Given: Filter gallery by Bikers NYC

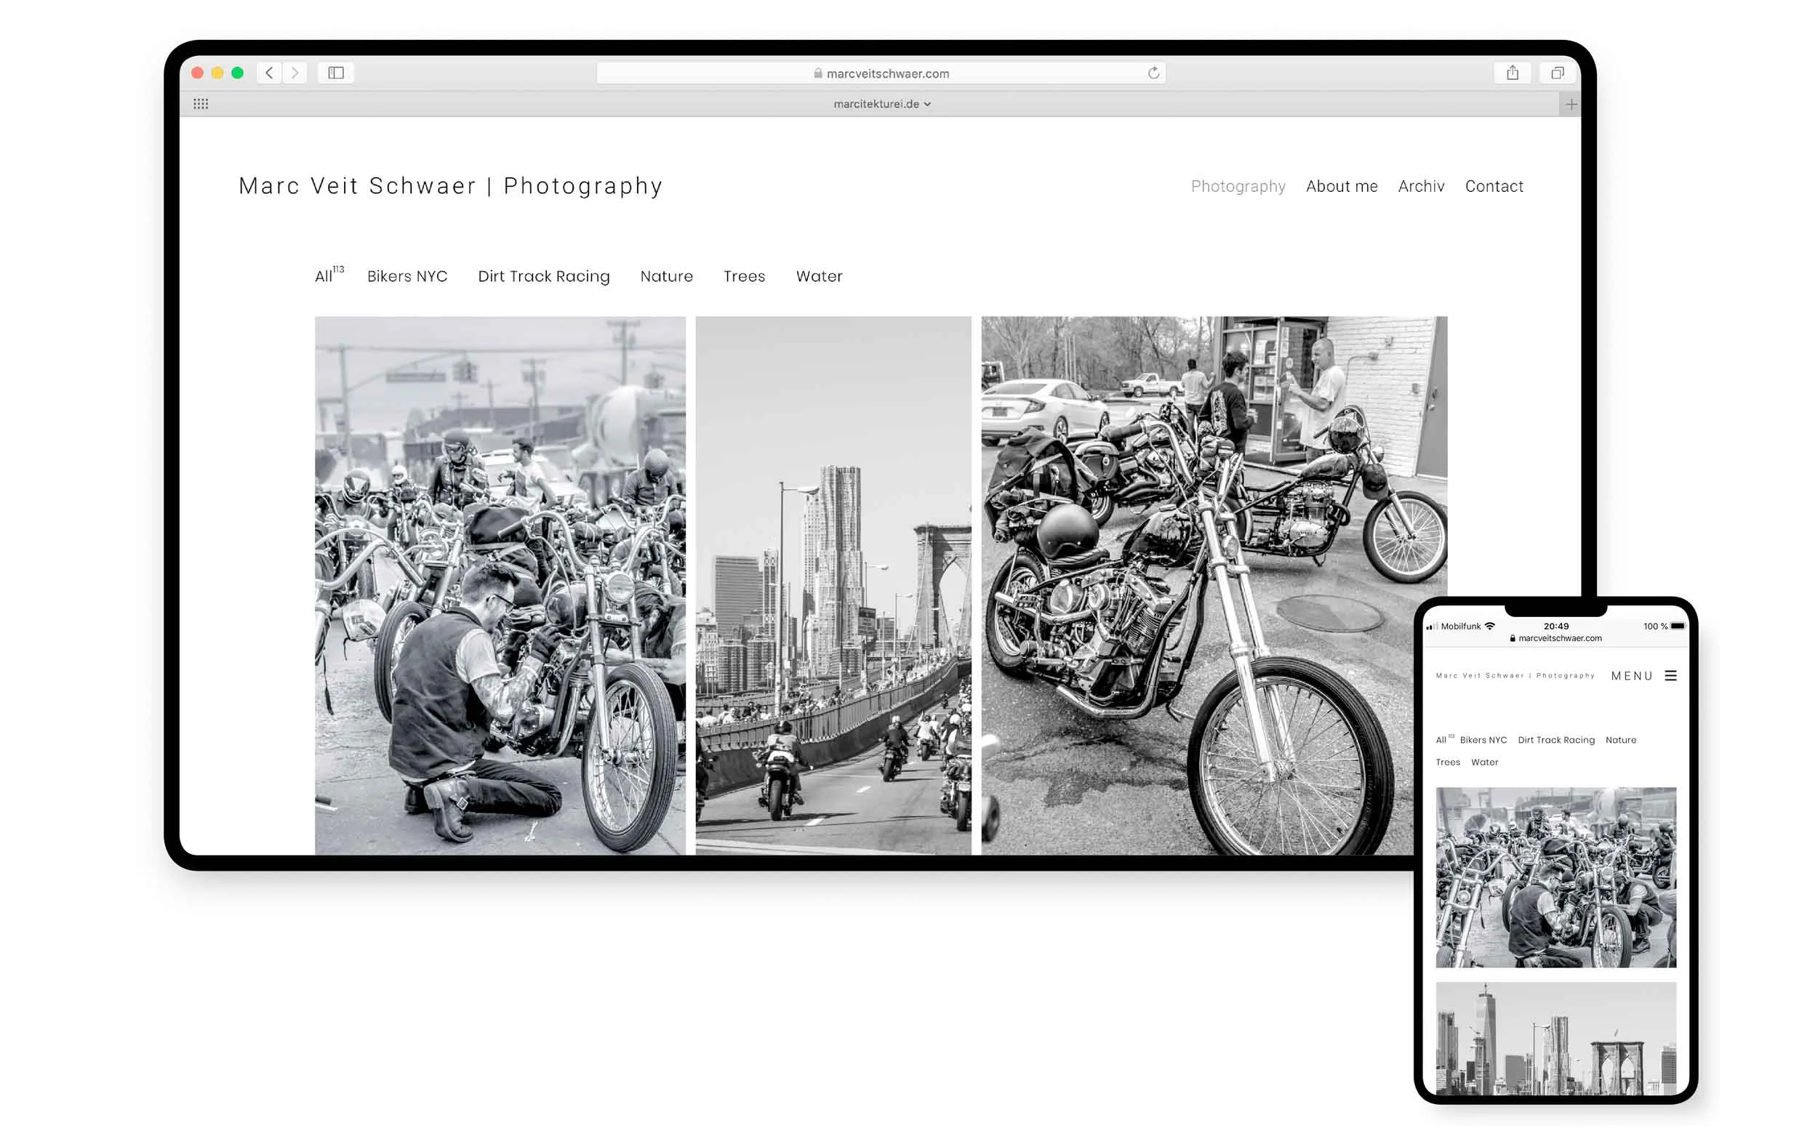Looking at the screenshot, I should (x=407, y=276).
